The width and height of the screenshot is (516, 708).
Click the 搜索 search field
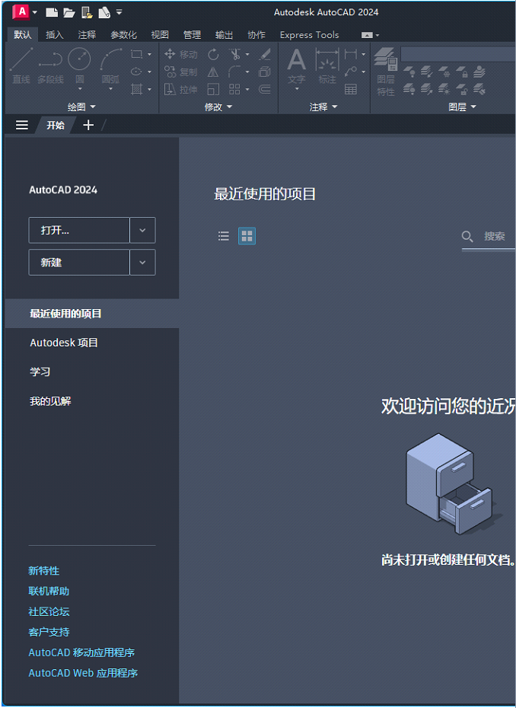pyautogui.click(x=488, y=237)
